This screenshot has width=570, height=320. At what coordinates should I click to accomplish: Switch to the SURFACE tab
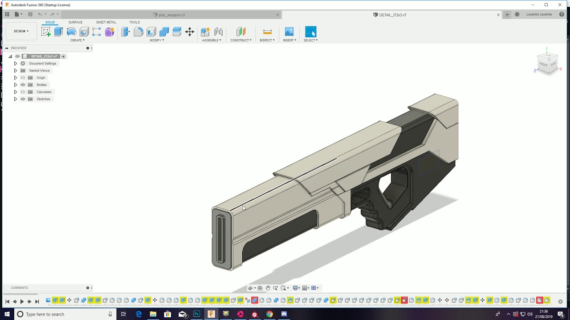coord(75,22)
